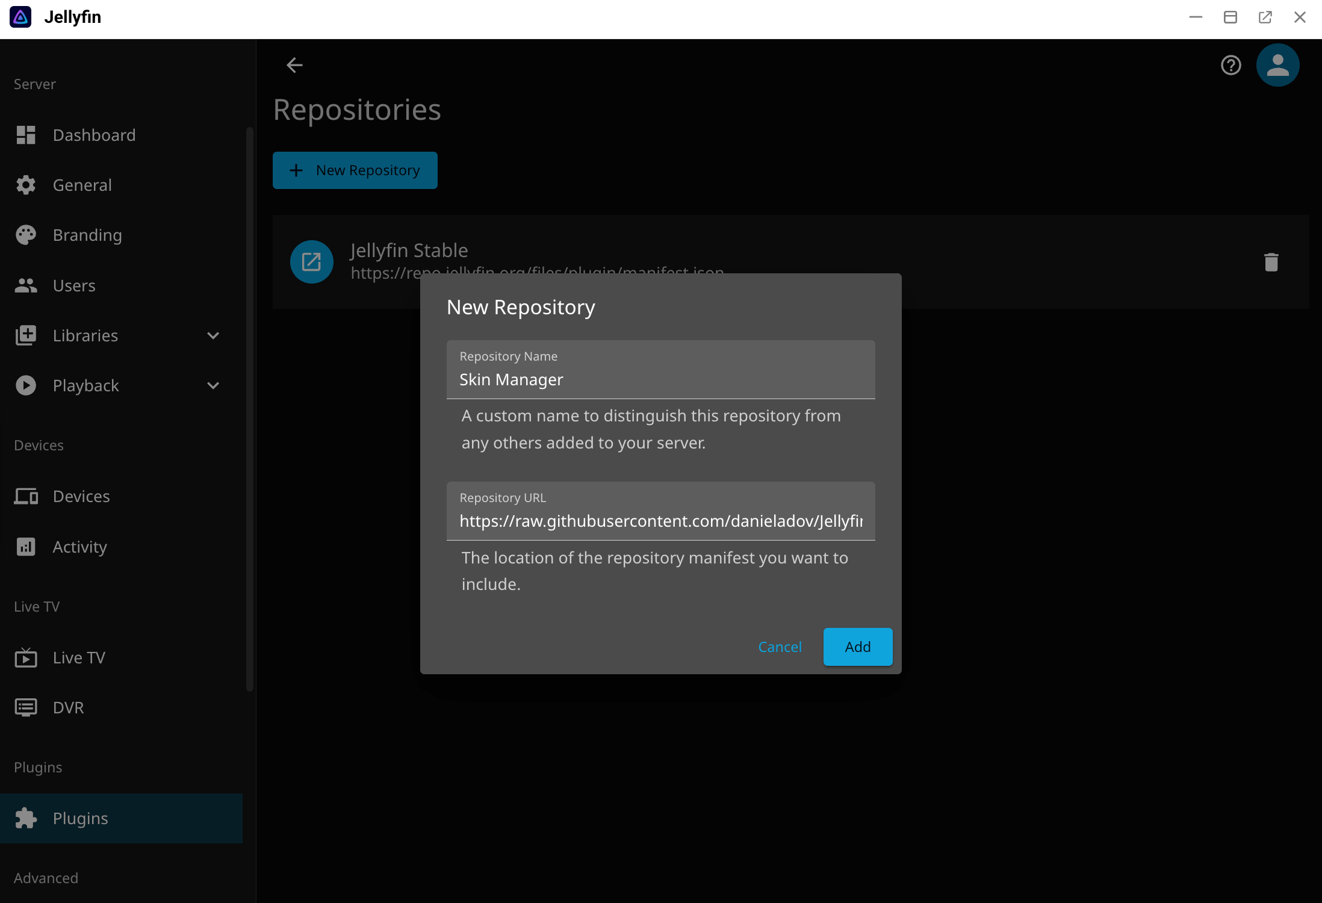Open the Users section
The image size is (1322, 903).
(121, 285)
